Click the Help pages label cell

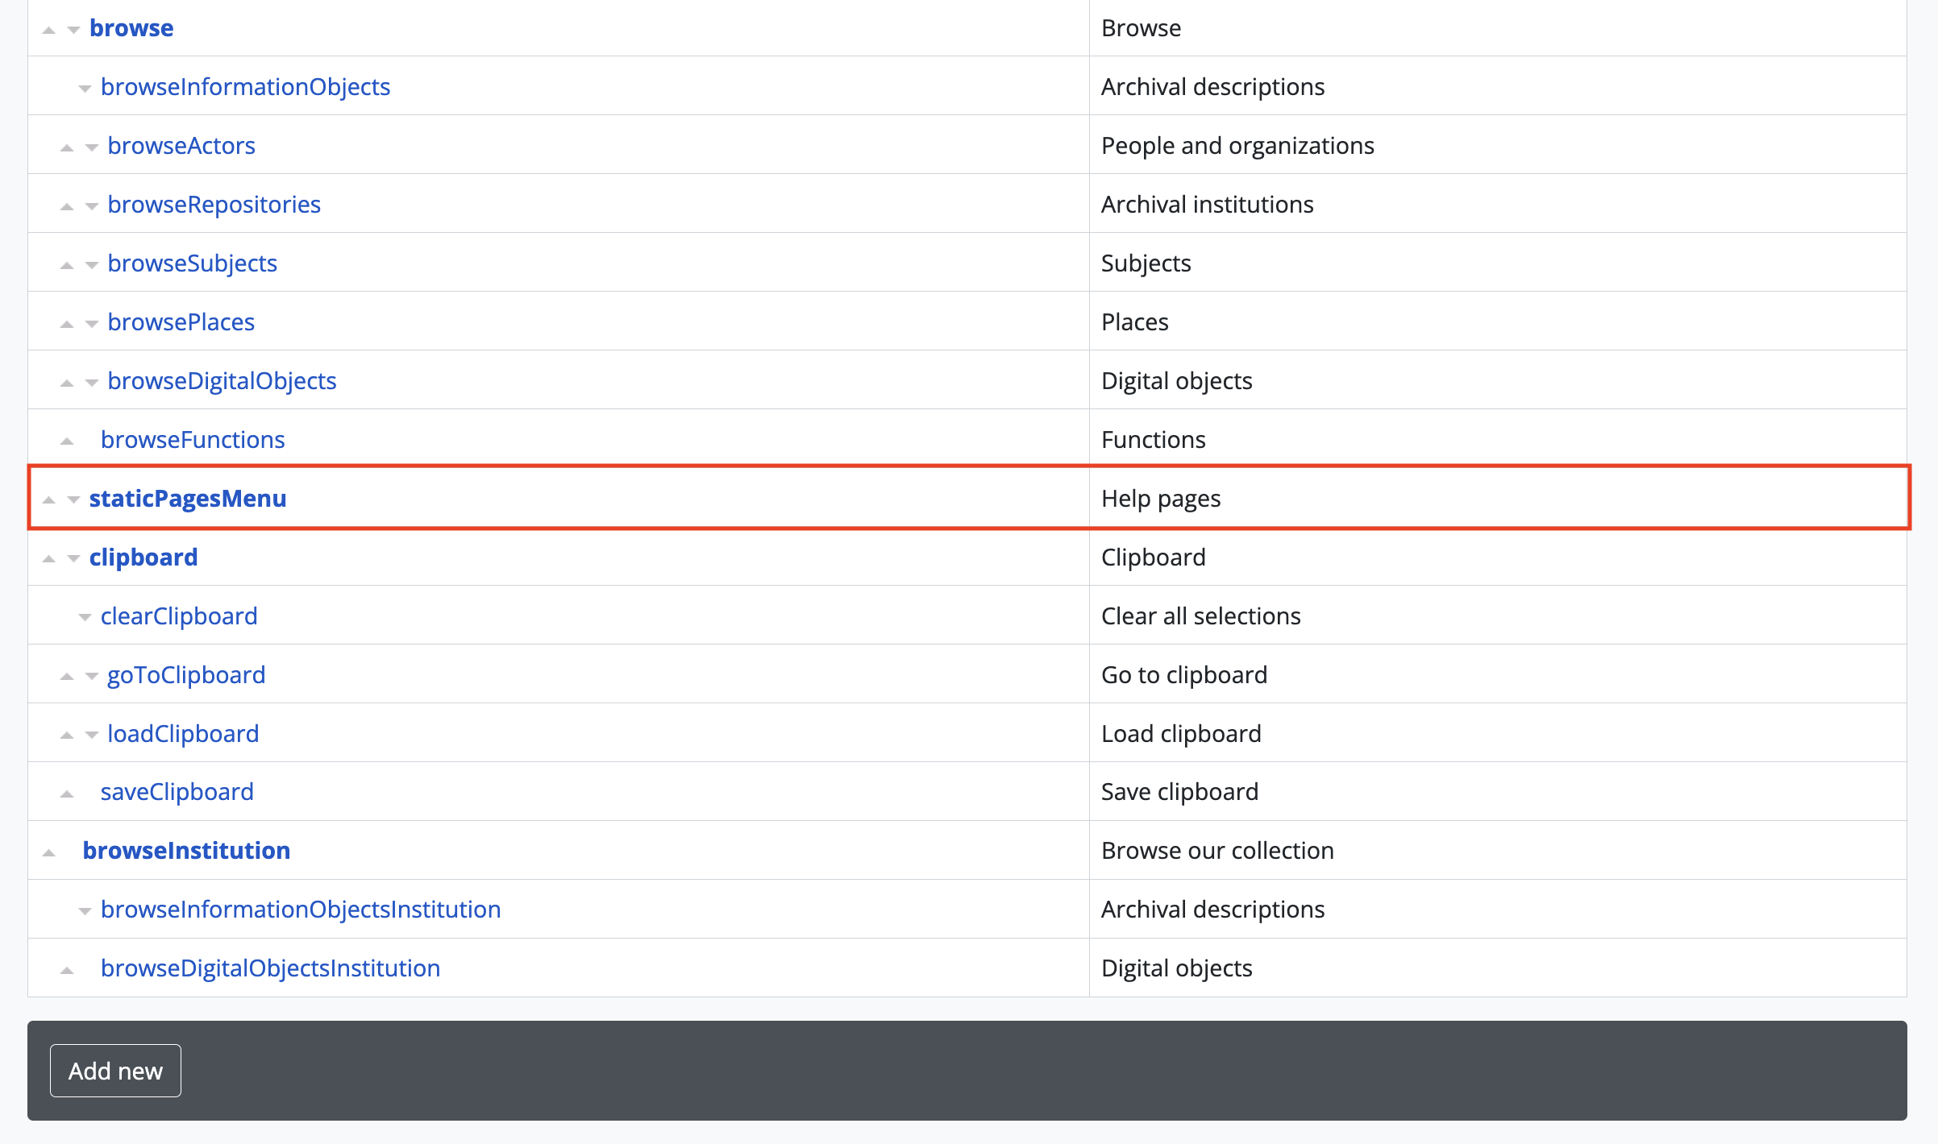(1160, 499)
